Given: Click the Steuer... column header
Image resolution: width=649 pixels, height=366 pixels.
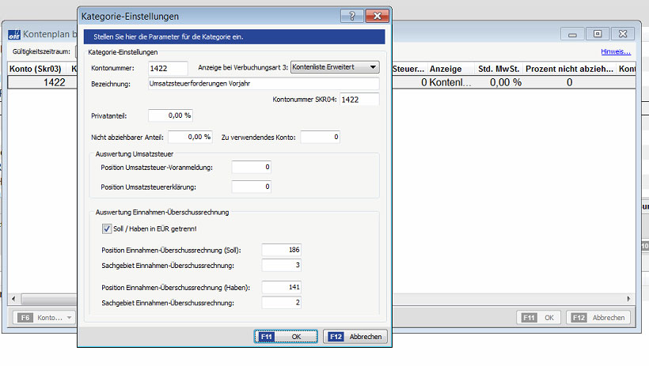Looking at the screenshot, I should 409,69.
